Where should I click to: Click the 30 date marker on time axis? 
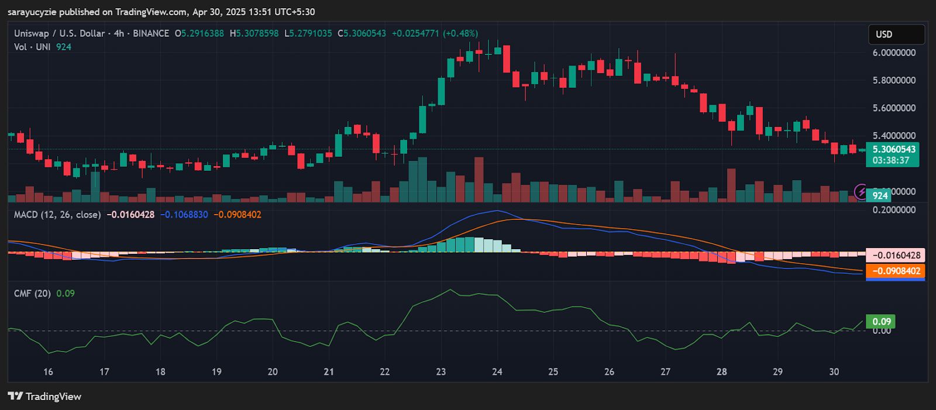[x=834, y=371]
